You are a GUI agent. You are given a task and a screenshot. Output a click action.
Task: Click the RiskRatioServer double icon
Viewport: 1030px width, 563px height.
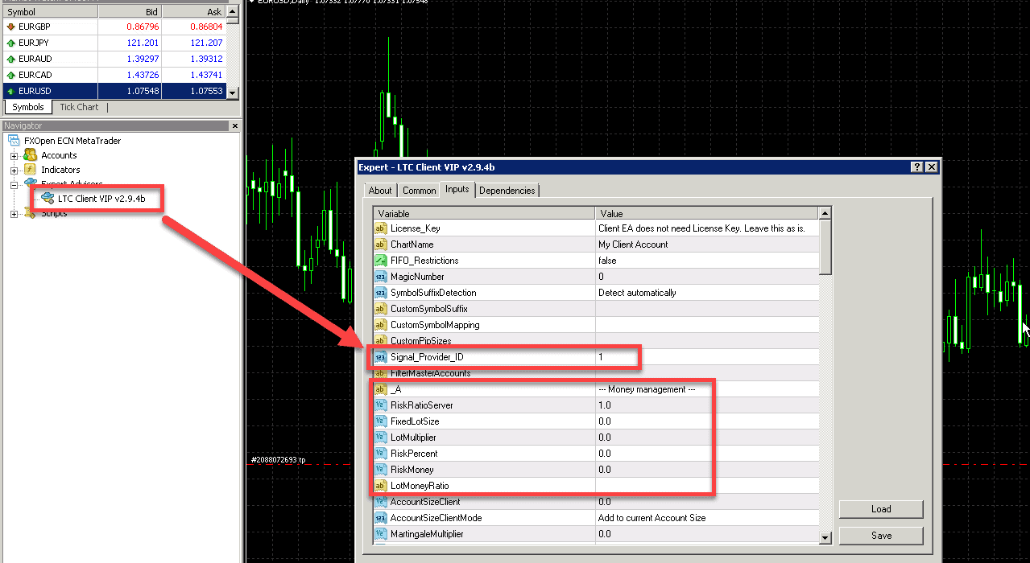(x=381, y=405)
